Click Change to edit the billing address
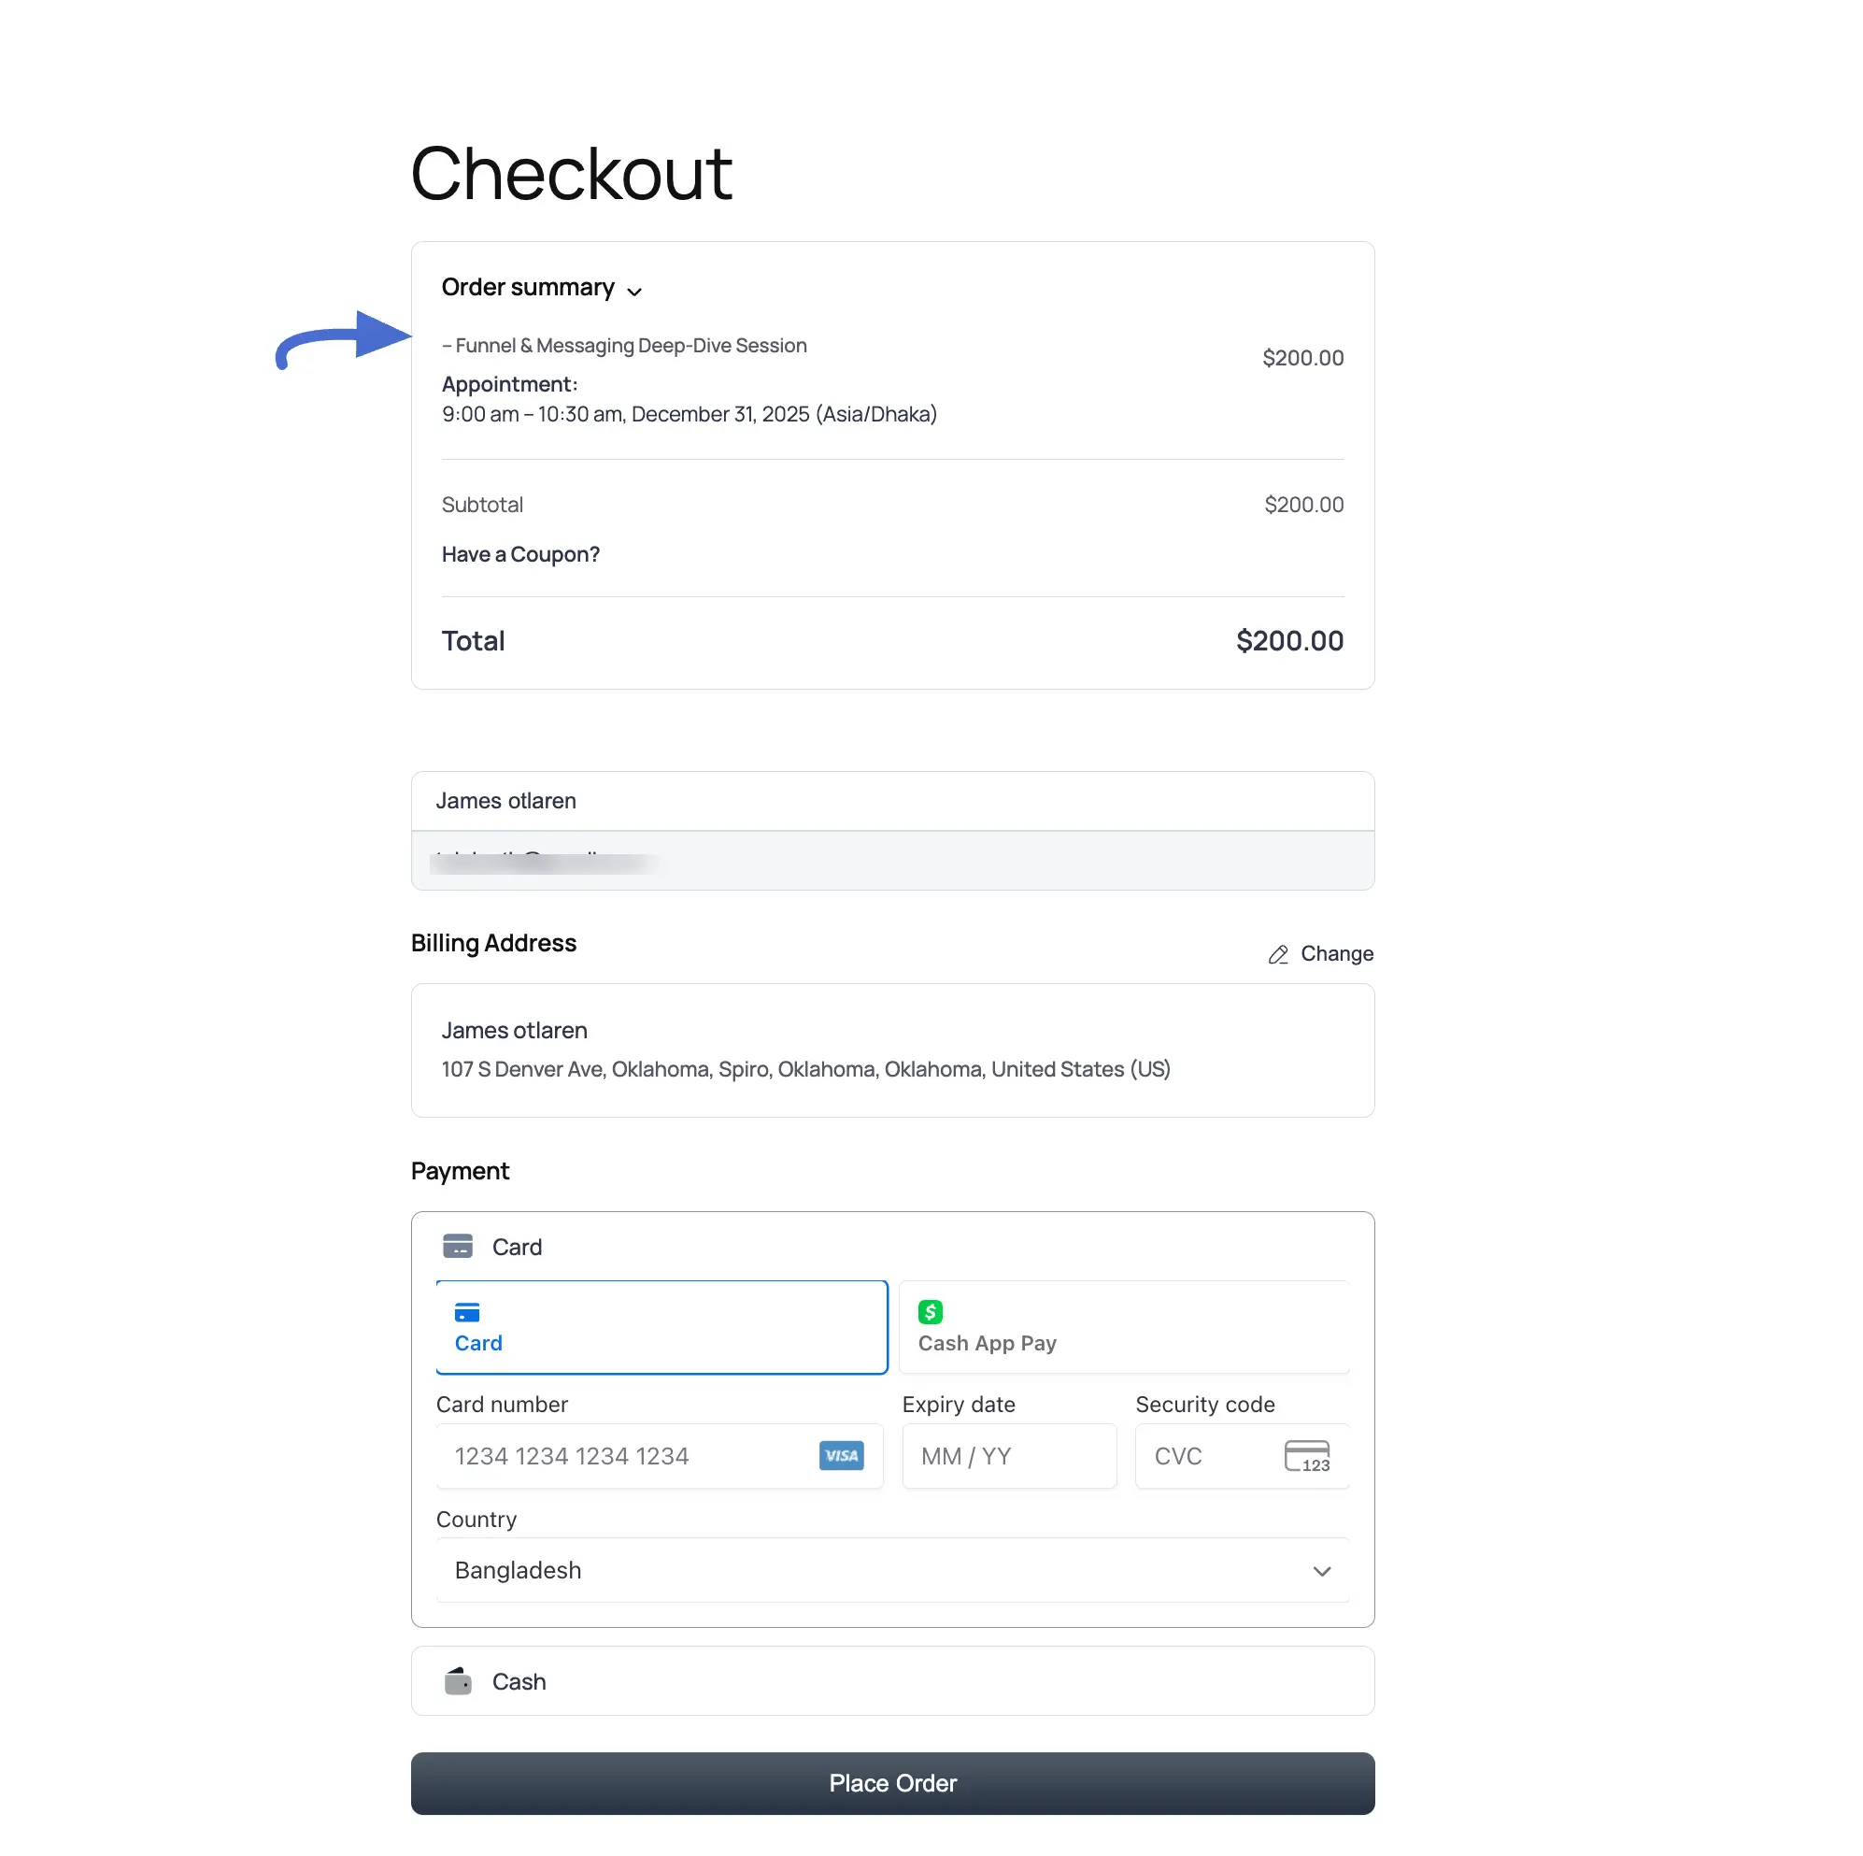This screenshot has height=1856, width=1863. point(1338,953)
